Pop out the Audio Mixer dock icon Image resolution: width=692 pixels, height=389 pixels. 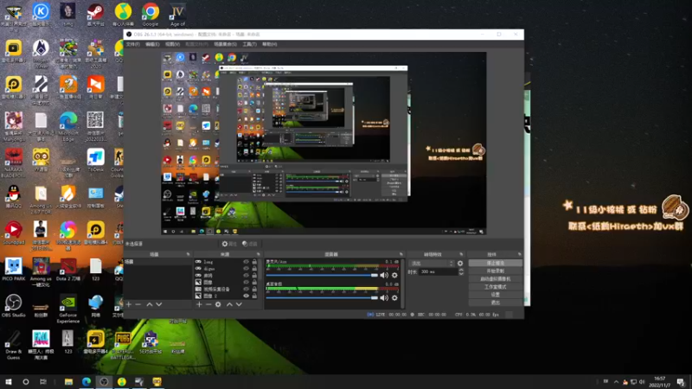(400, 254)
